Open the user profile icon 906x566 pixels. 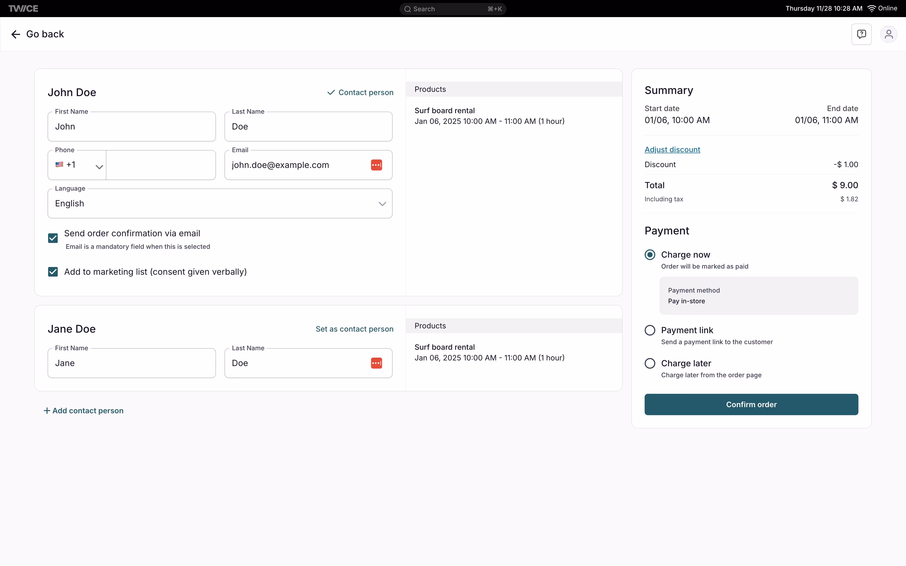tap(888, 34)
